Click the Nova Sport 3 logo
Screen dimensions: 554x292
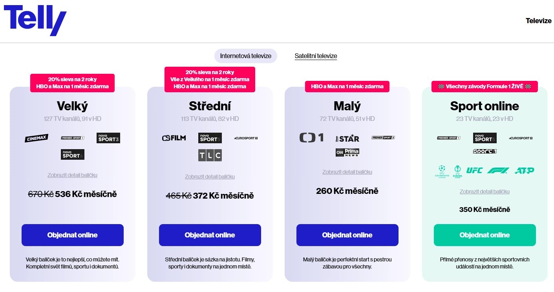pyautogui.click(x=108, y=138)
